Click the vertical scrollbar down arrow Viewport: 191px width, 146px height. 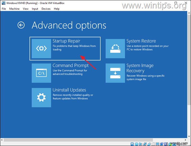coord(189,136)
